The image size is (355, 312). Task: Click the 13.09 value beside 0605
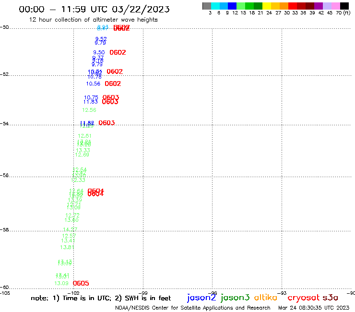point(61,284)
